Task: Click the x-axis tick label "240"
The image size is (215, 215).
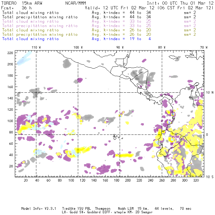Action: tap(150, 180)
